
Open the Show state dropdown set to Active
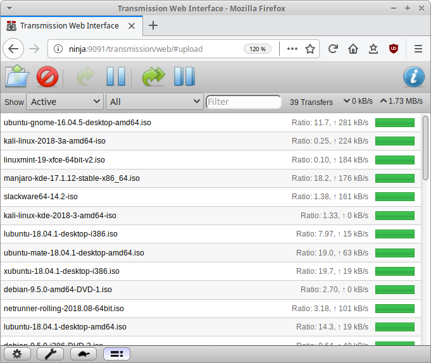[x=65, y=102]
